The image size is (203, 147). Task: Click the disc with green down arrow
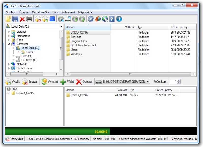[75, 19]
